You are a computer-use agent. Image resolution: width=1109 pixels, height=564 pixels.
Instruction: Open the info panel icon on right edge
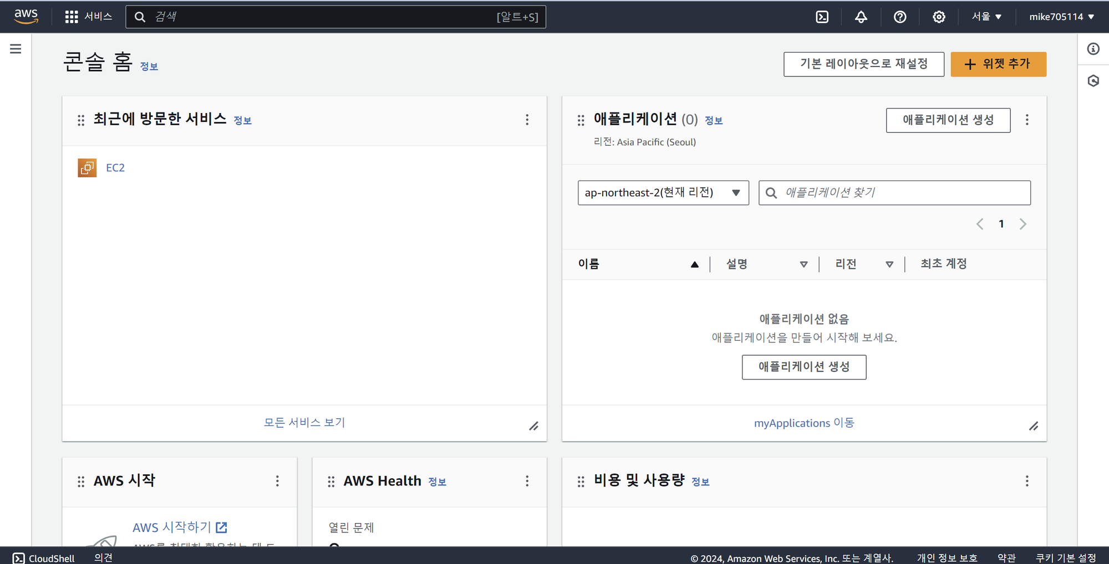pyautogui.click(x=1093, y=49)
